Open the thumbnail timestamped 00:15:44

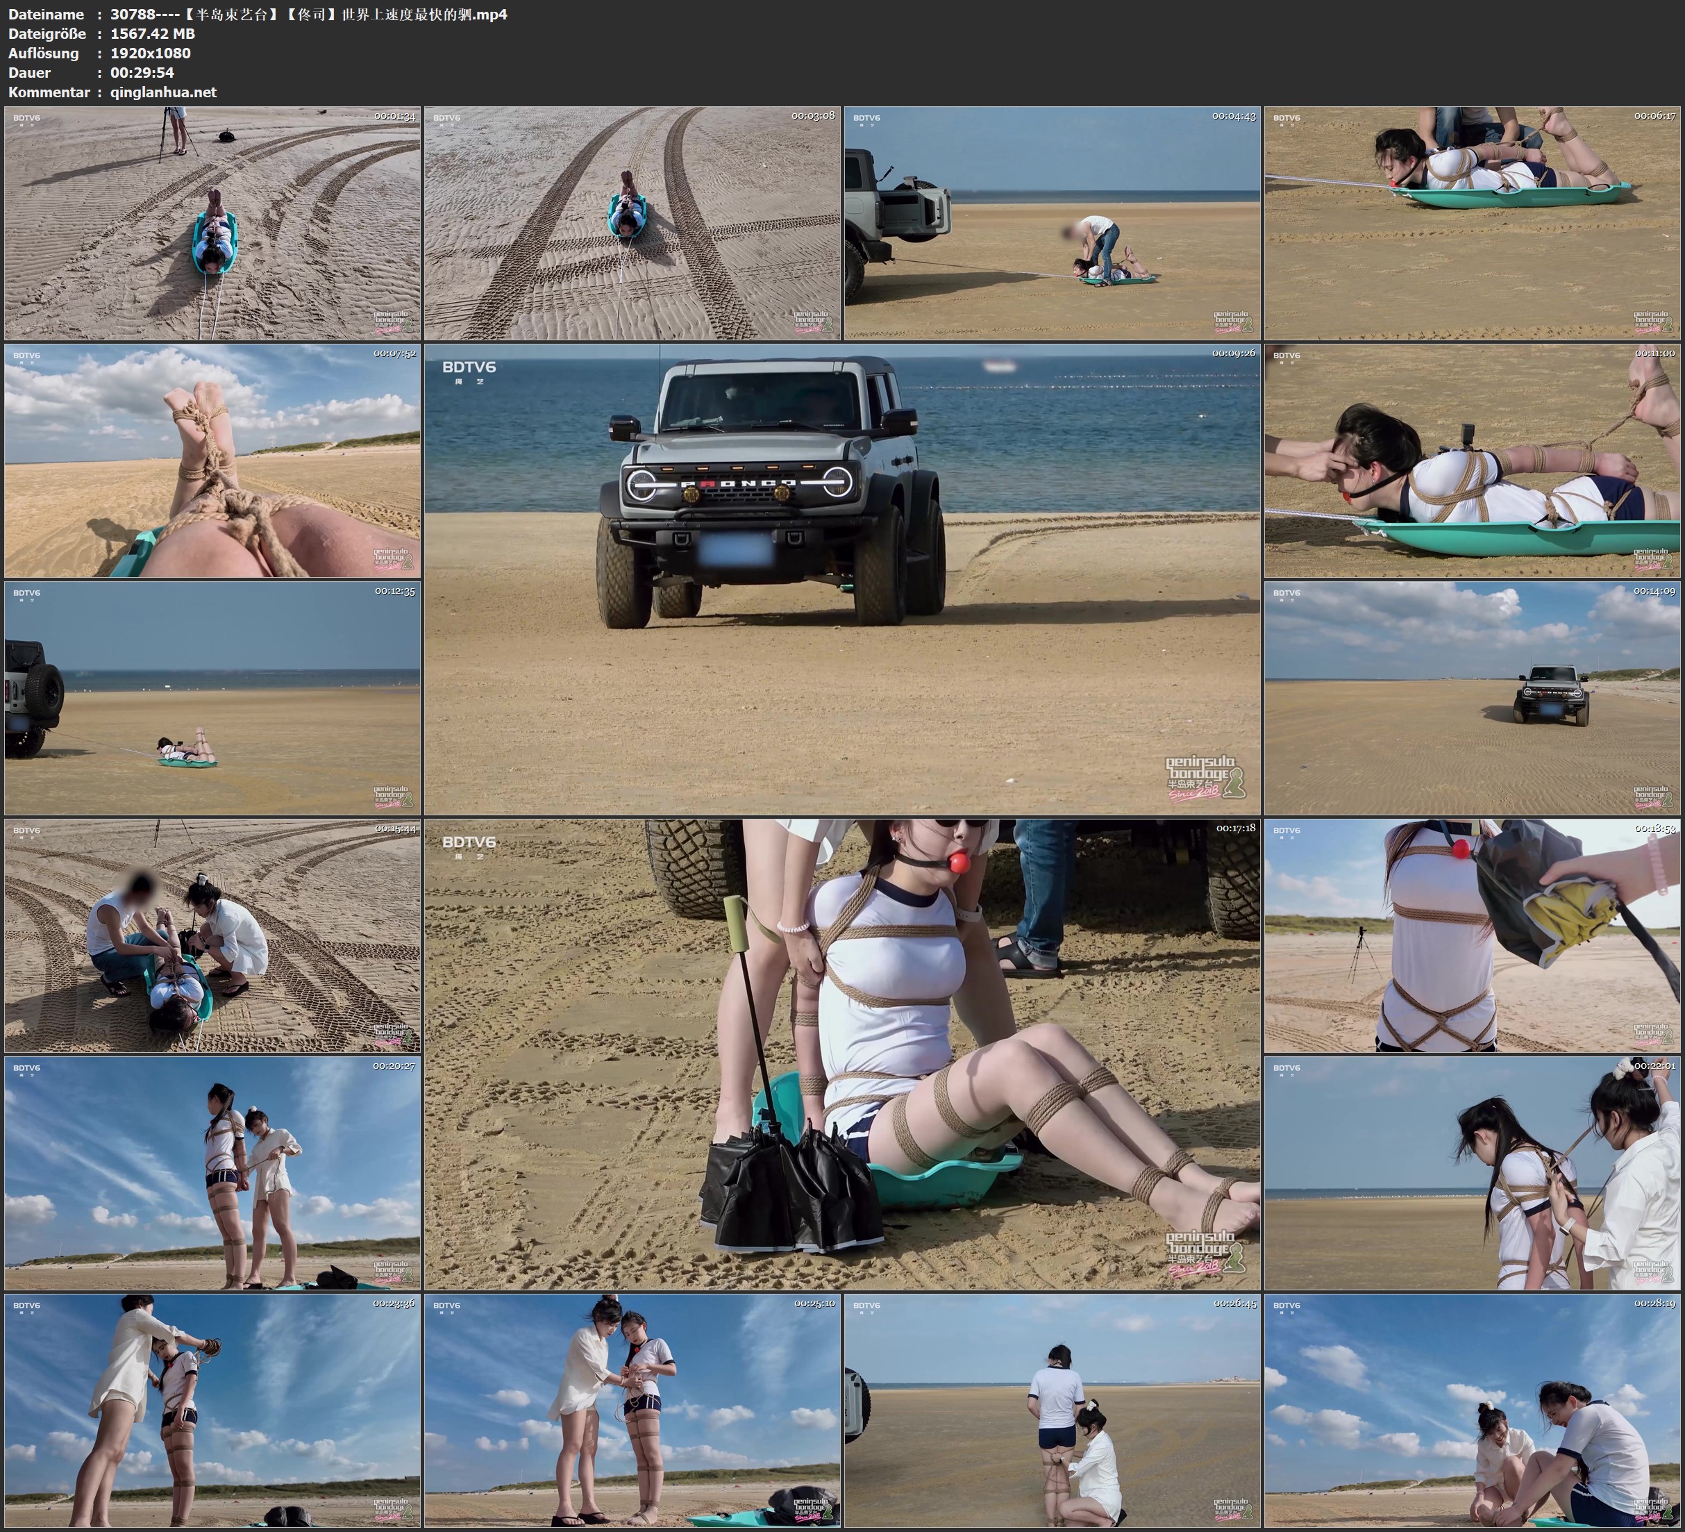tap(212, 935)
